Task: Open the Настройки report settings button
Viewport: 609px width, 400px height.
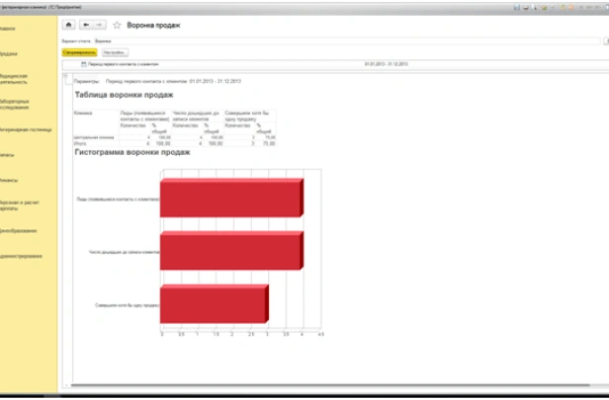Action: 115,51
